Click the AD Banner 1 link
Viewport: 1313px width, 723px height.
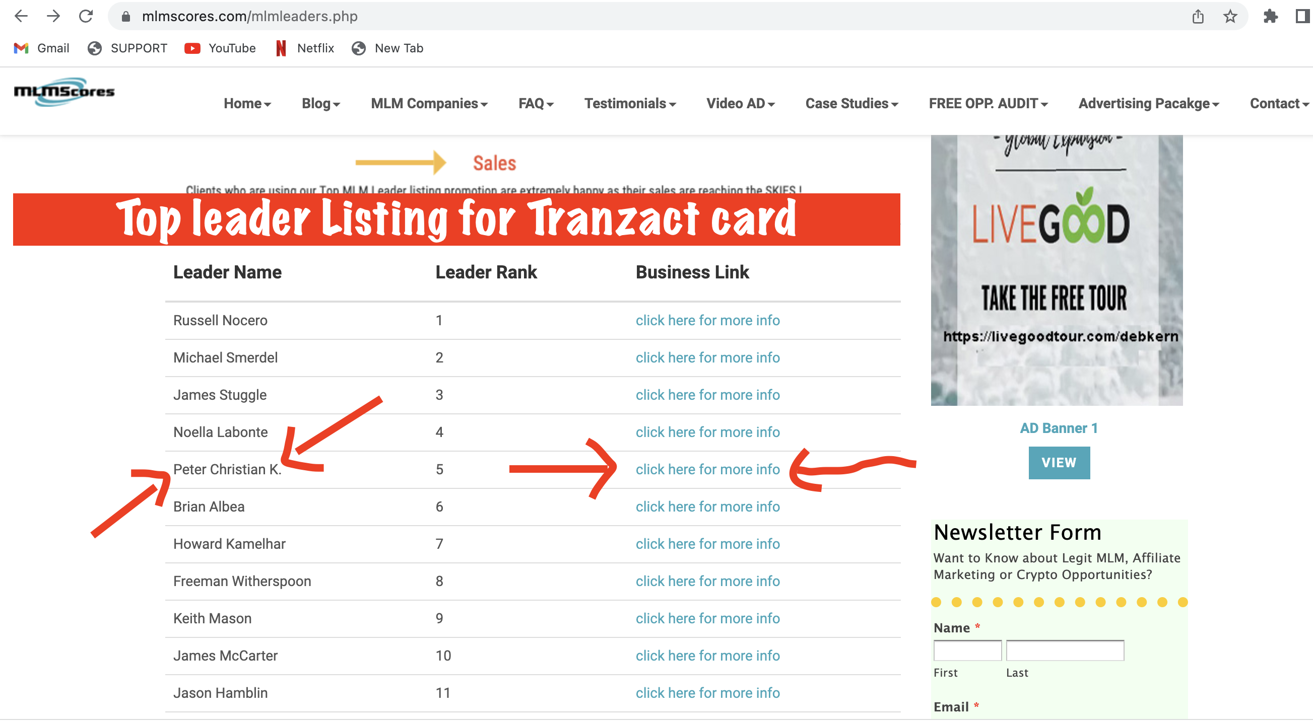coord(1059,428)
